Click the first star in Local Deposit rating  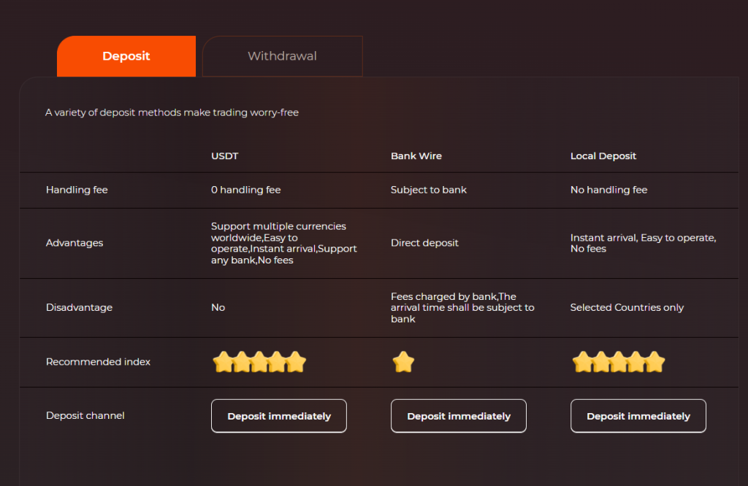[x=582, y=362]
